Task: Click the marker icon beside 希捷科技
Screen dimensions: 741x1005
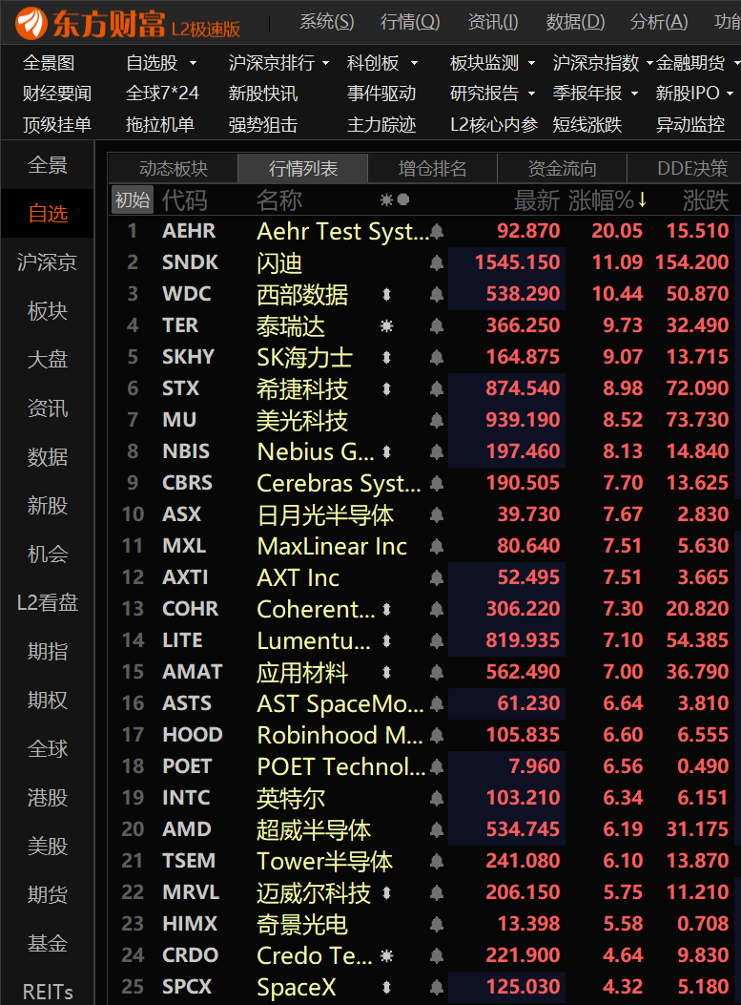Action: [386, 388]
